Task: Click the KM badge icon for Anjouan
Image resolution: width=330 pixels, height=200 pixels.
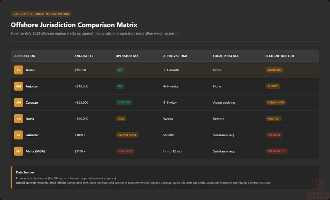Action: (18, 86)
